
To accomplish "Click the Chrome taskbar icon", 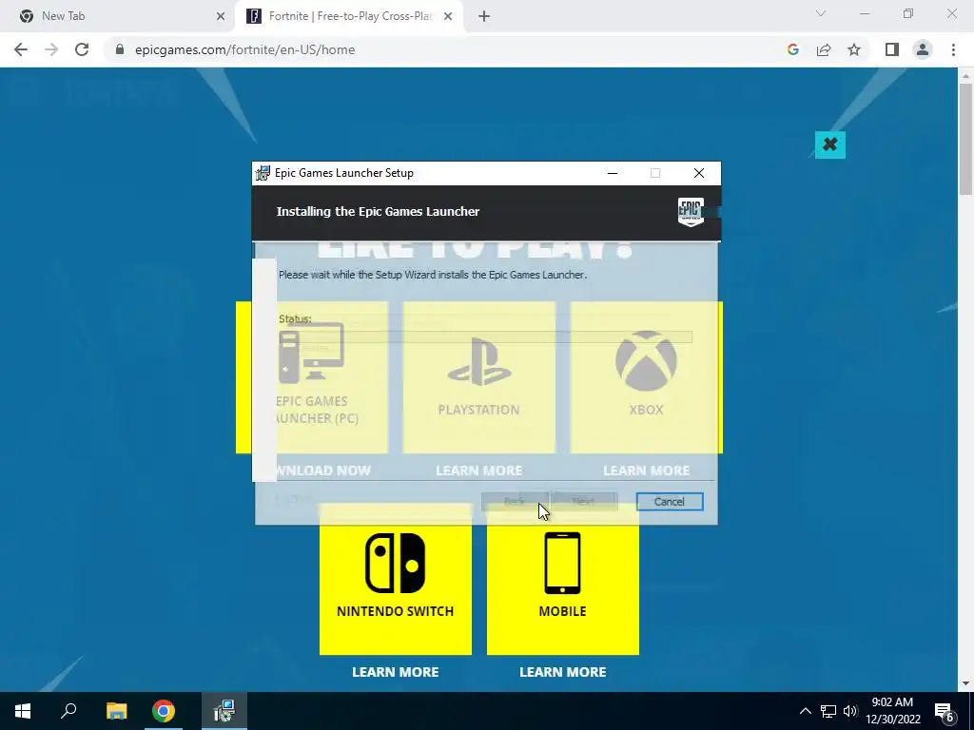I will click(164, 711).
